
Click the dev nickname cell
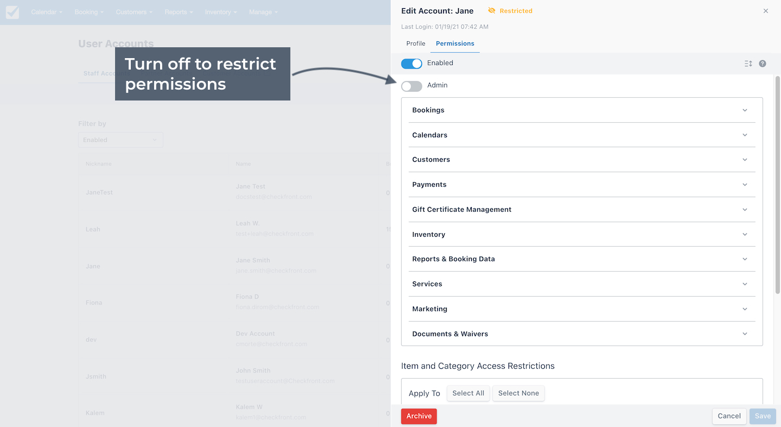tap(91, 340)
